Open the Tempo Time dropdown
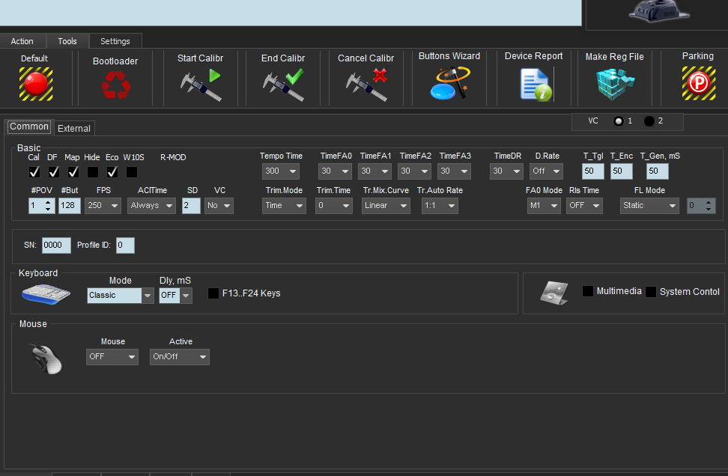The height and width of the screenshot is (476, 728). pos(281,171)
